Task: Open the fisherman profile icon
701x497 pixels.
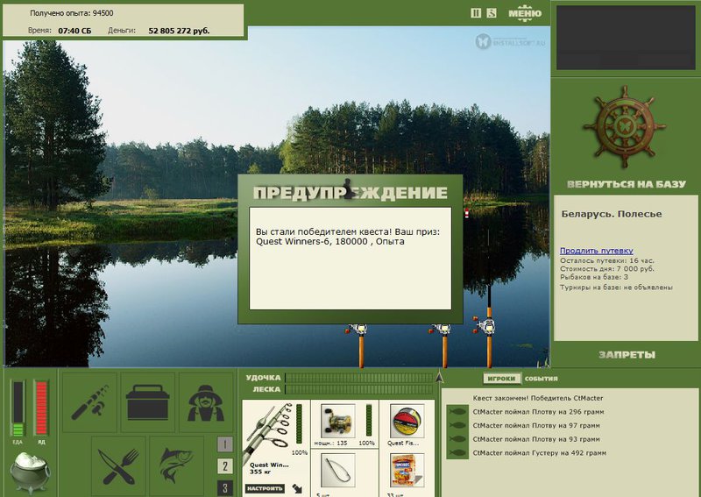Action: [x=206, y=401]
